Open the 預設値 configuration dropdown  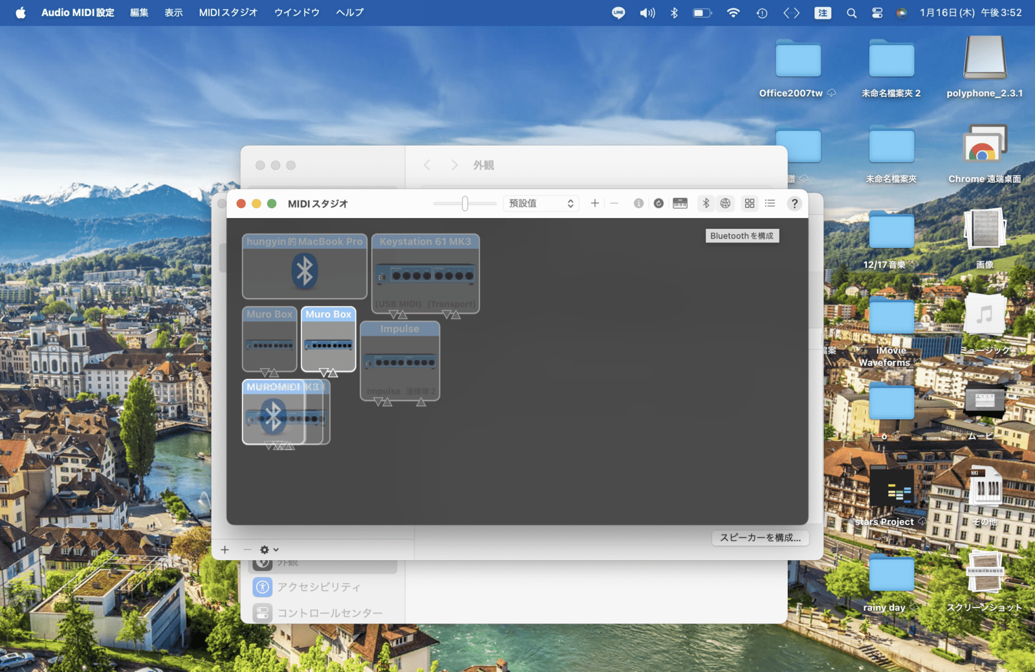point(541,203)
